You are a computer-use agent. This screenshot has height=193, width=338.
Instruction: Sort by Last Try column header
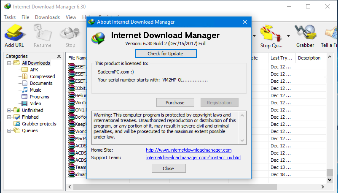pyautogui.click(x=282, y=58)
